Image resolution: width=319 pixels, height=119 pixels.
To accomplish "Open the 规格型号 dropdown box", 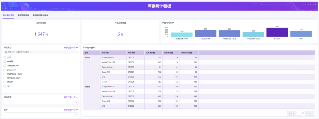I will [41, 102].
